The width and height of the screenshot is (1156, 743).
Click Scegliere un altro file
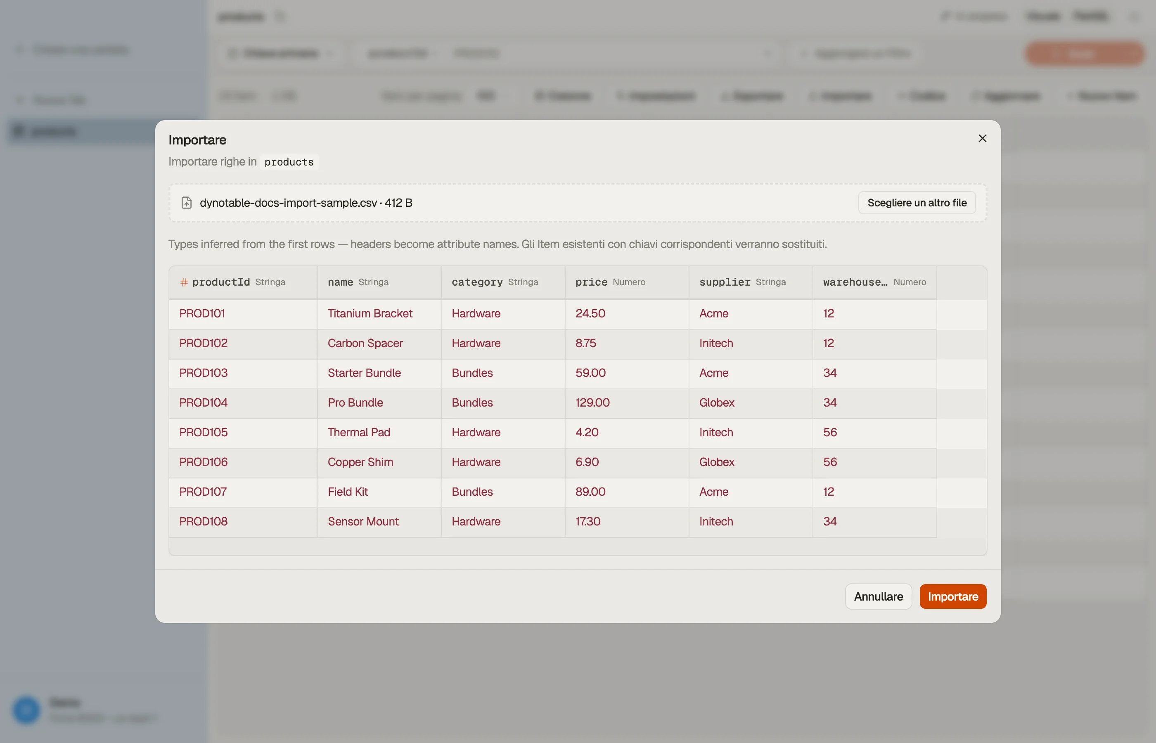[x=917, y=203]
